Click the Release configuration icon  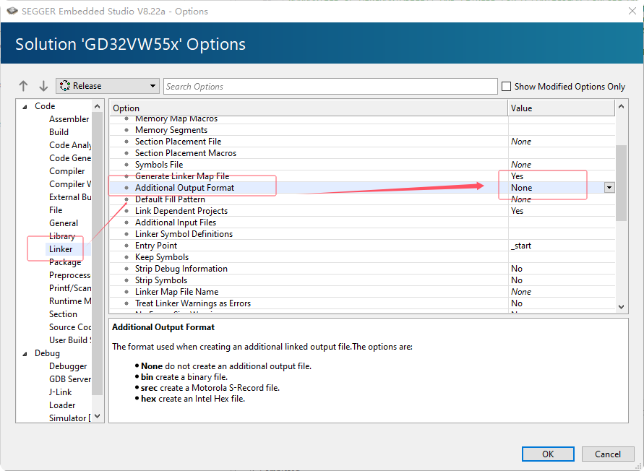65,86
